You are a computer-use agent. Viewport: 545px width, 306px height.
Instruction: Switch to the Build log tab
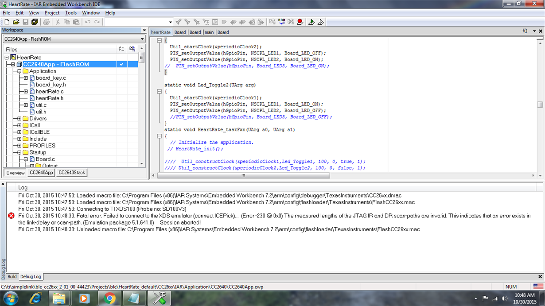click(x=12, y=277)
